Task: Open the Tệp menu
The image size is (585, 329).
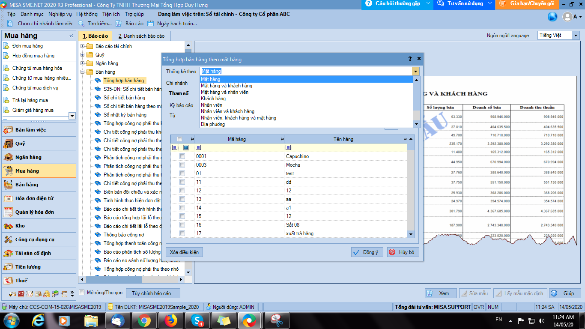Action: (11, 14)
